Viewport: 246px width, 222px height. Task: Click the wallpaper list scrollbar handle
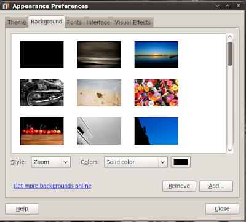pyautogui.click(x=230, y=54)
